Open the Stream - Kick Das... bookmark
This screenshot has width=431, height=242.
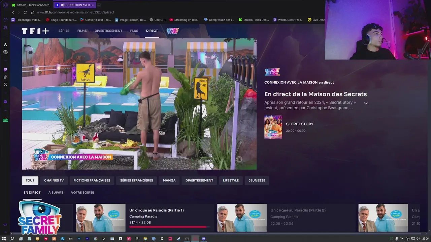pos(254,20)
